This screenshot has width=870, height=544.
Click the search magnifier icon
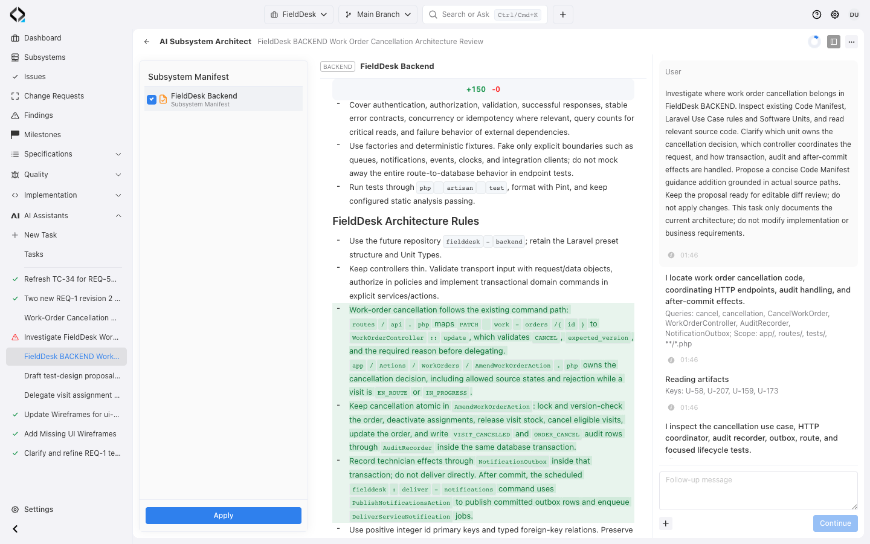tap(433, 15)
